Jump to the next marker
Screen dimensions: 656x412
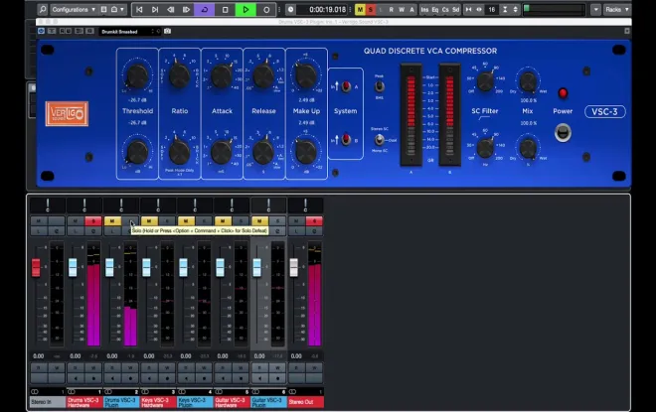[155, 9]
